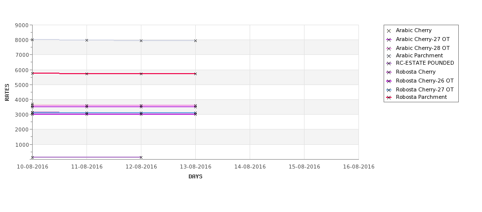Viewport: 482px width, 212px height.
Task: Click the 14-08-2016 x-axis date label
Action: [x=250, y=167]
